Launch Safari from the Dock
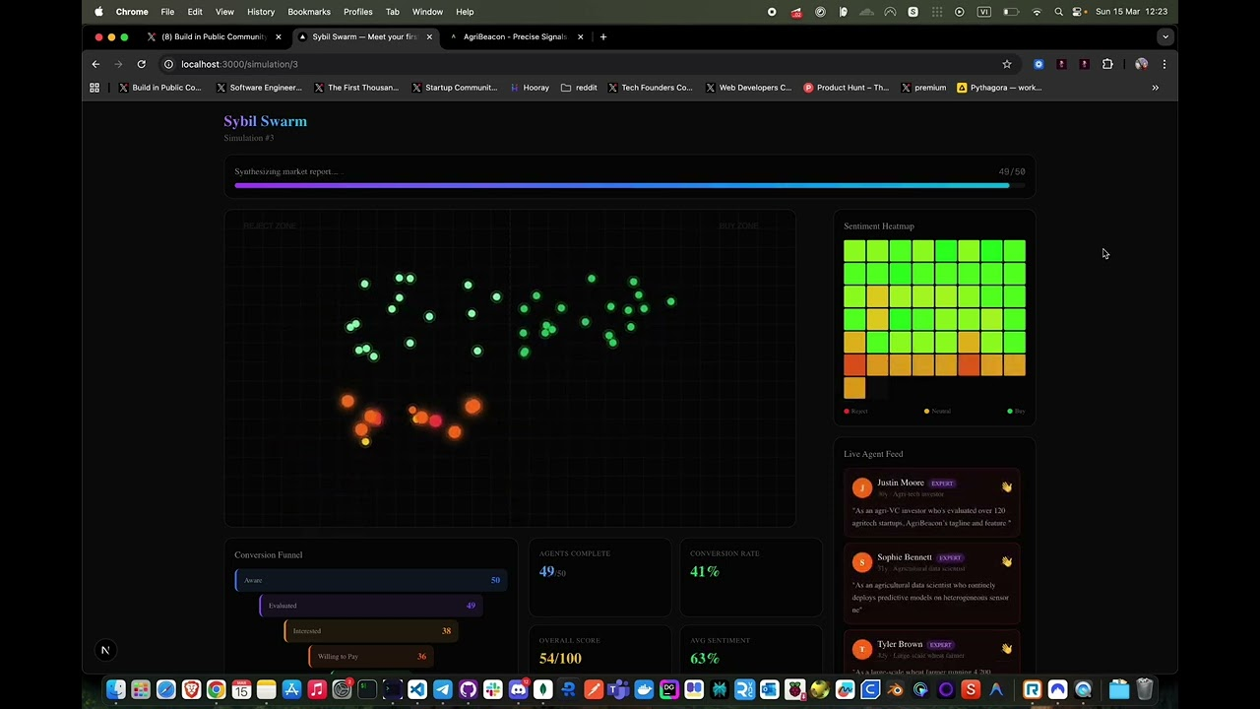 (165, 689)
